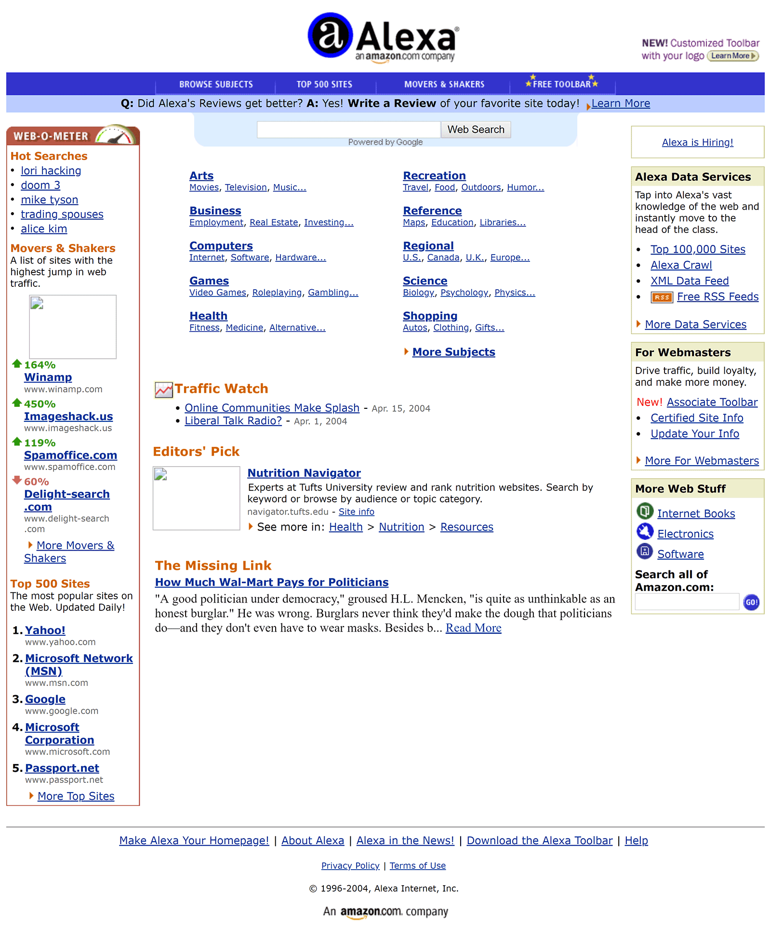Open the Editors' Pick thumbnail image

[x=196, y=498]
